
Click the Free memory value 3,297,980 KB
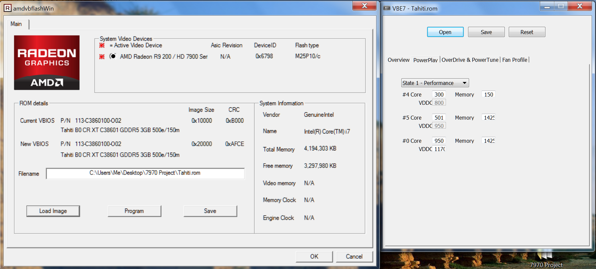[x=320, y=166]
